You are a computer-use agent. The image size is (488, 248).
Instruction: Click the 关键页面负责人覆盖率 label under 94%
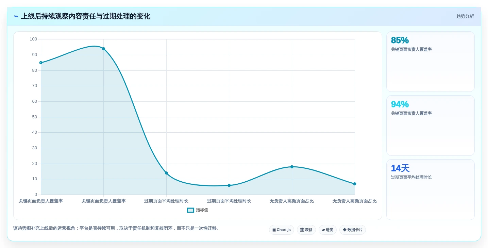411,113
